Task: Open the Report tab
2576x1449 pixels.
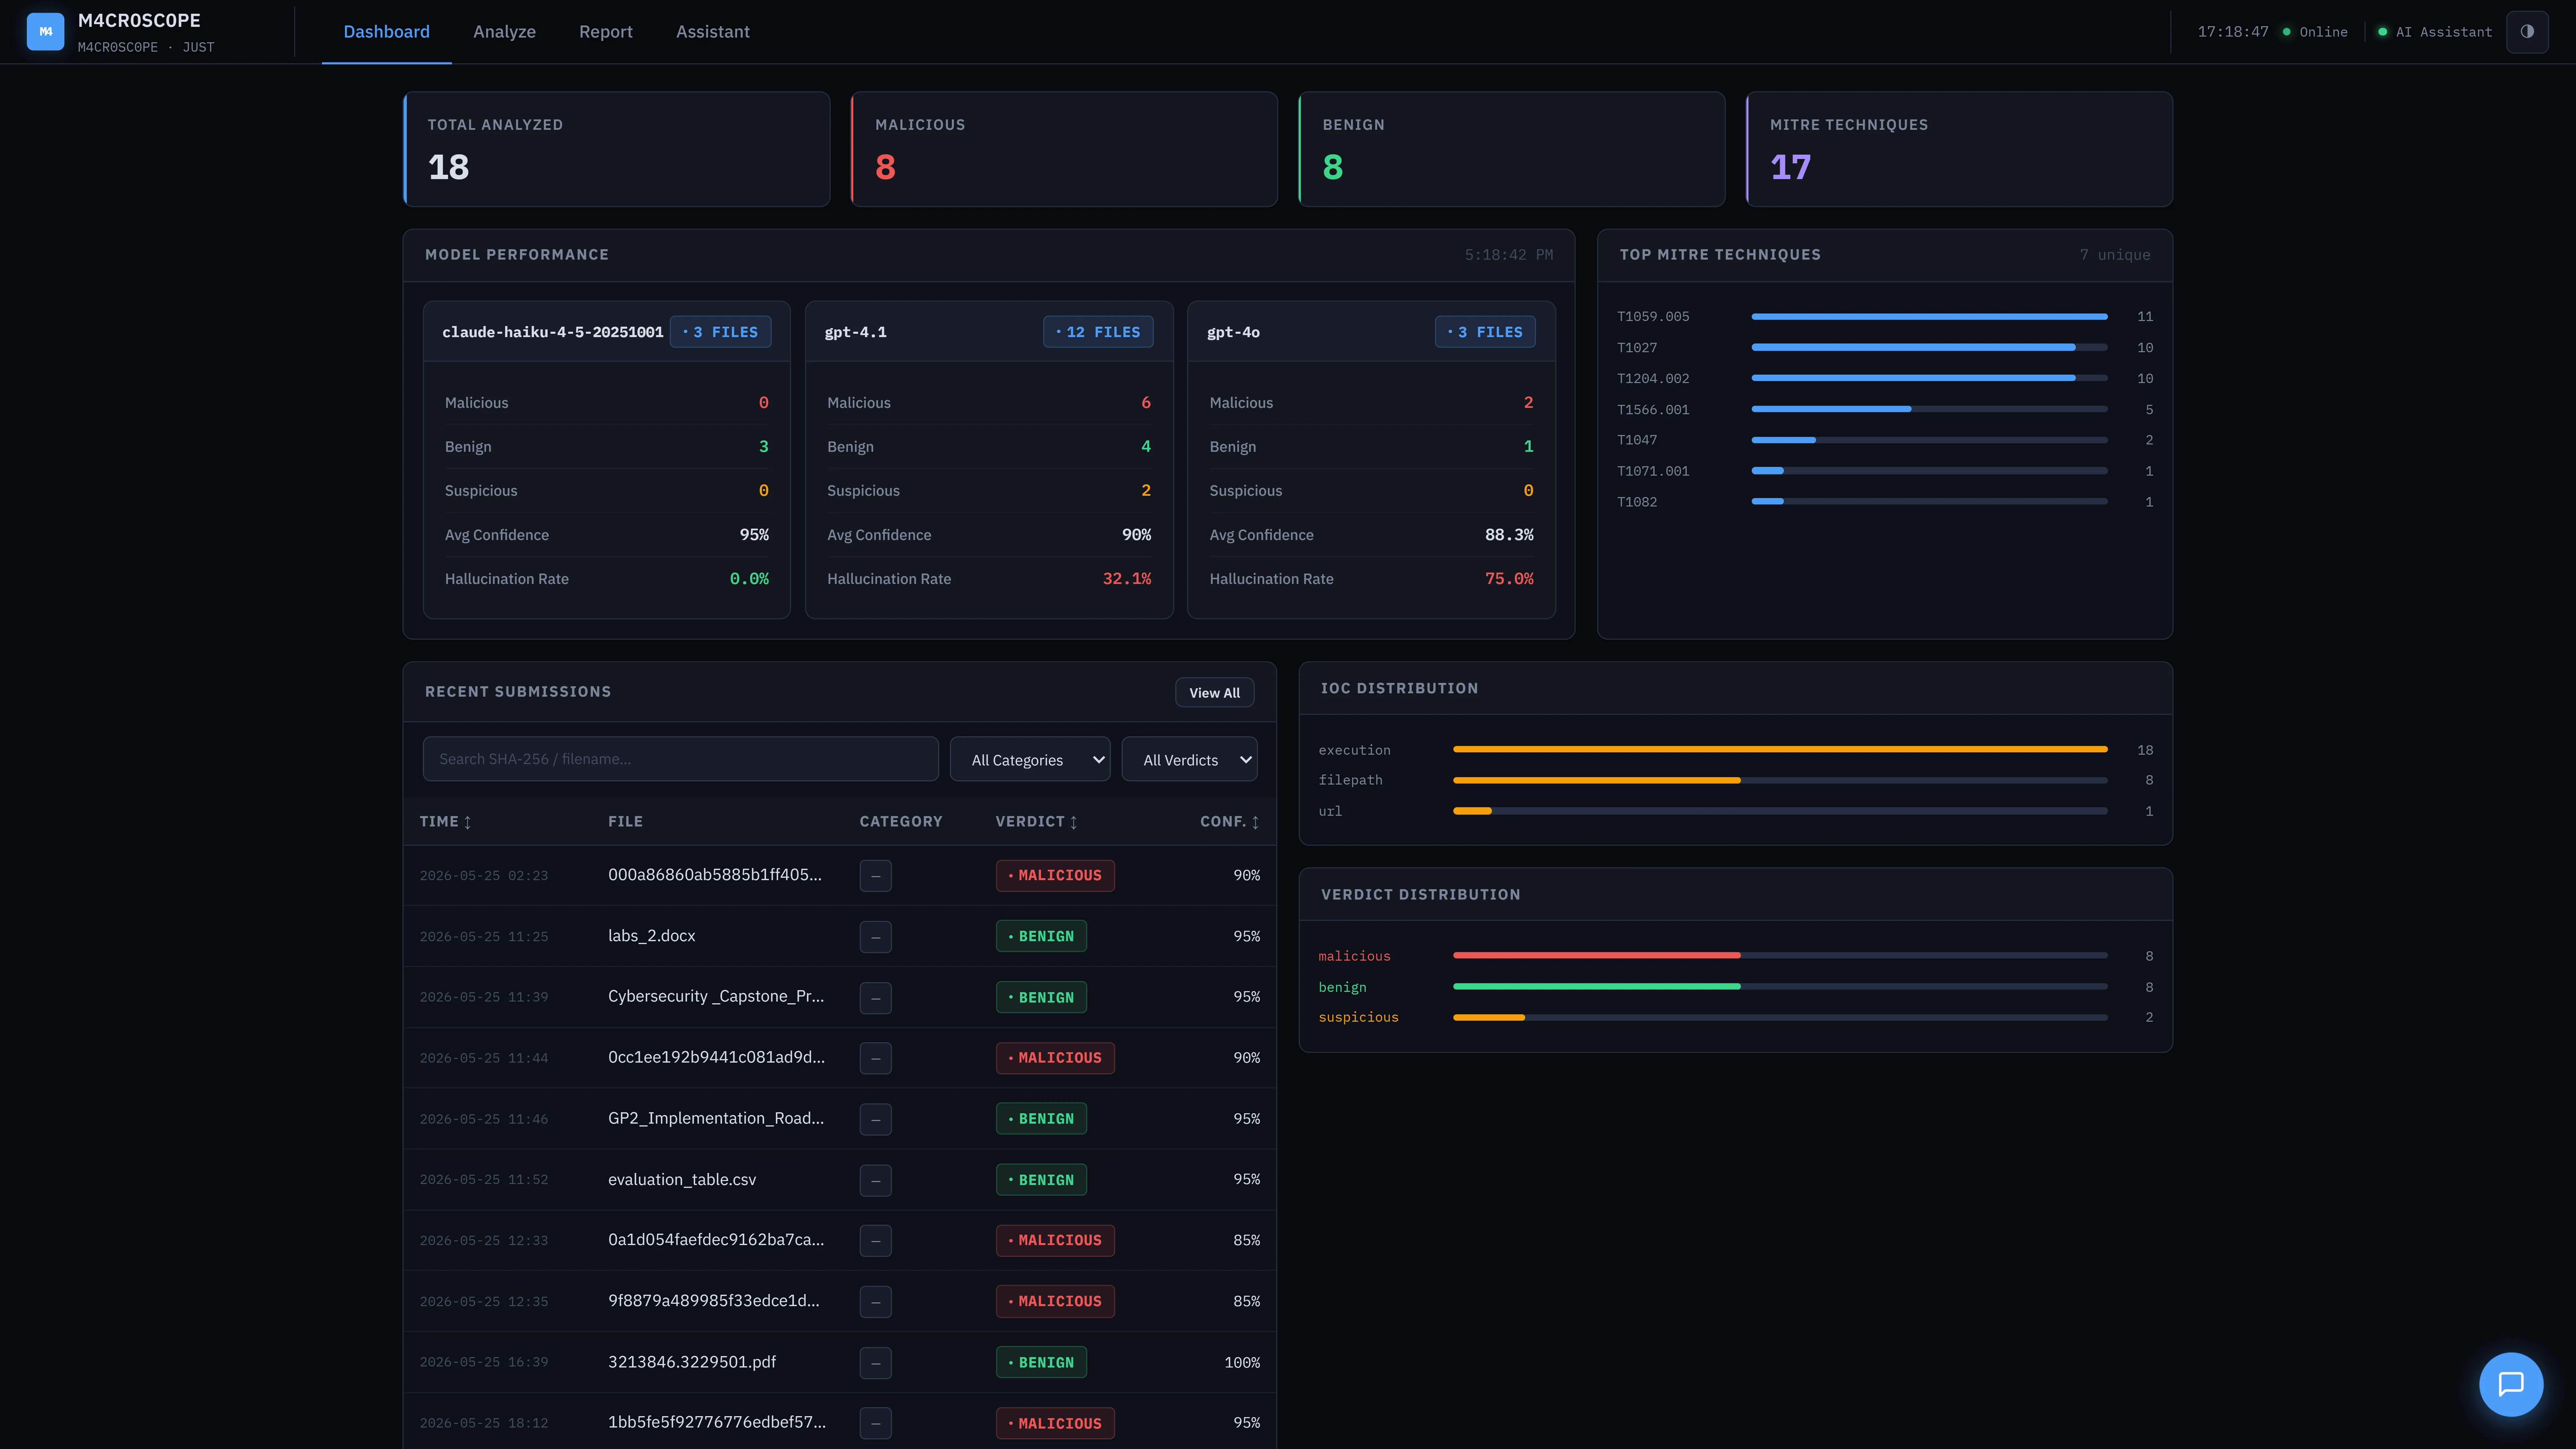Action: [x=606, y=32]
